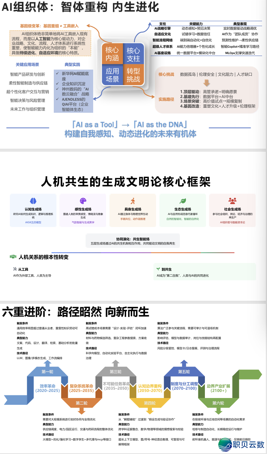
Task: Click the 边界产业扩展 (2100+) label
Action: click(218, 388)
